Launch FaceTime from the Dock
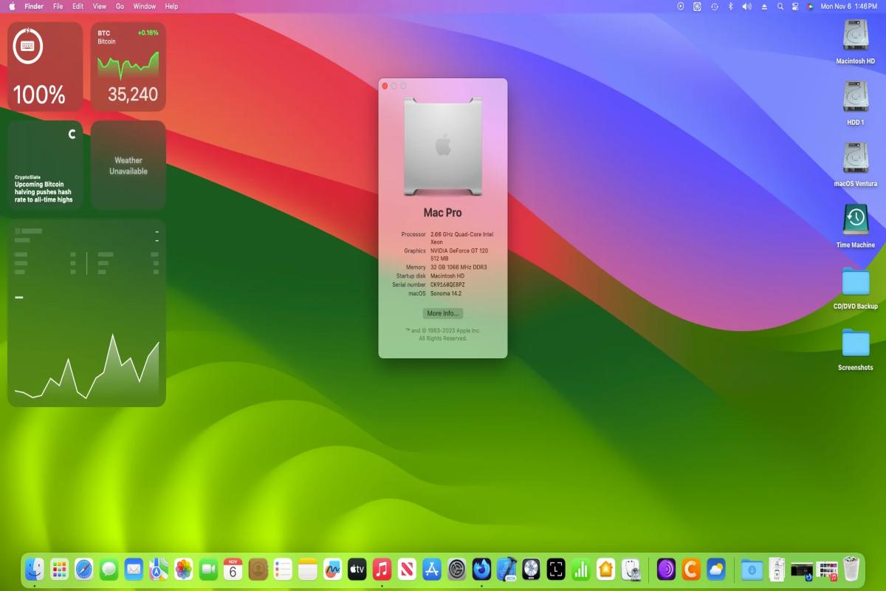Screen dimensions: 886x591 (208, 570)
